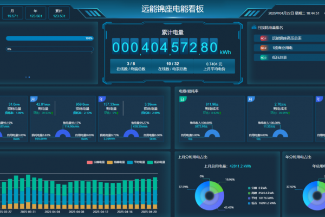Click the bar chart icon beside 日损耗电量排名
Image resolution: width=325 pixels, height=217 pixels.
(253, 26)
